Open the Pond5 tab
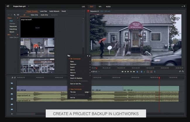This screenshot has height=122, width=190. (x=64, y=11)
